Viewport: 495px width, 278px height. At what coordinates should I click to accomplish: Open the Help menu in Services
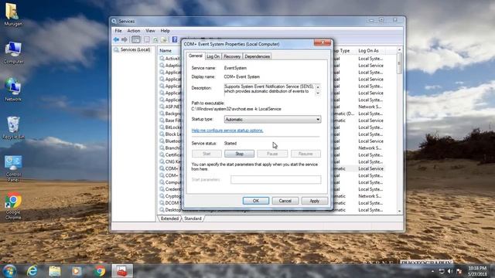tap(165, 31)
